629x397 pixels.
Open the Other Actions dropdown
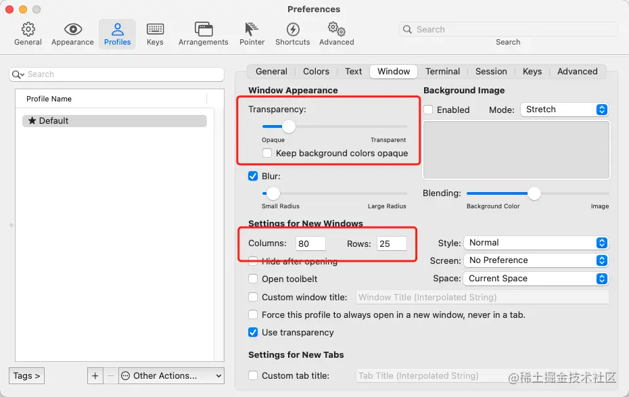coord(171,376)
